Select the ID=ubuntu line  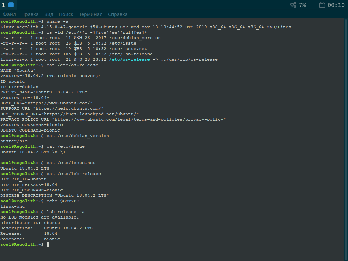[13, 82]
